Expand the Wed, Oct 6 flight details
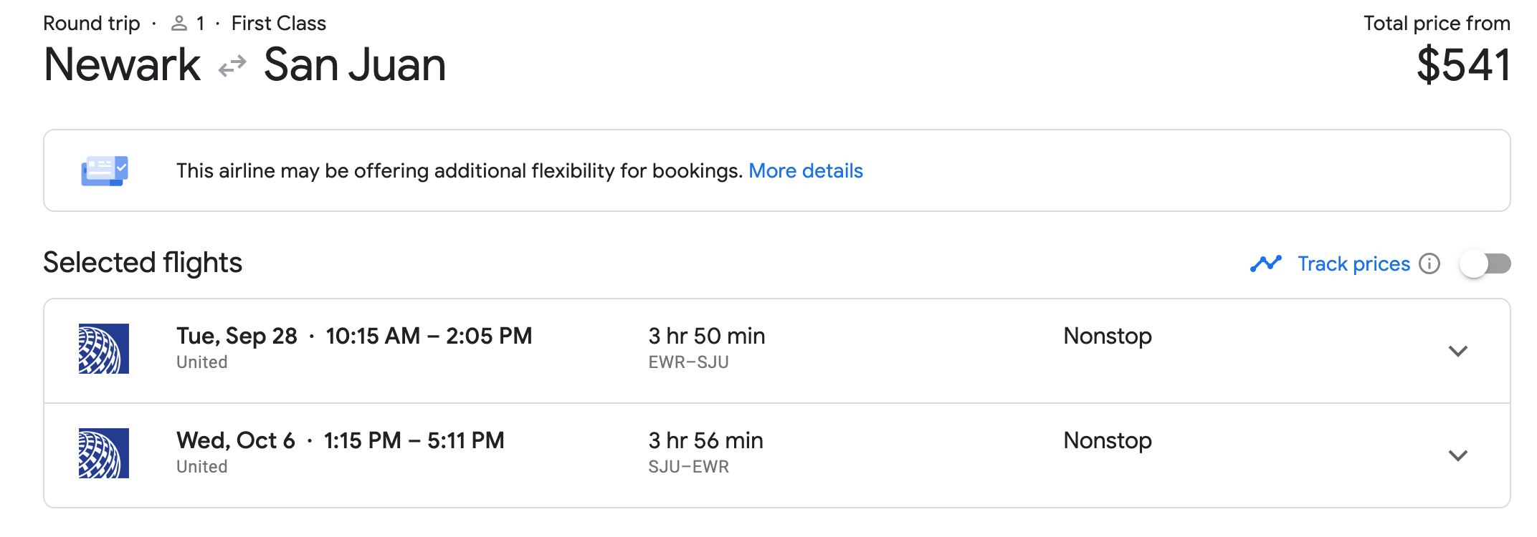 pyautogui.click(x=1457, y=455)
